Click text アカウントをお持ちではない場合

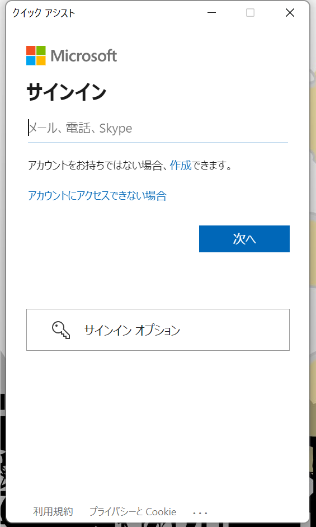tap(95, 166)
